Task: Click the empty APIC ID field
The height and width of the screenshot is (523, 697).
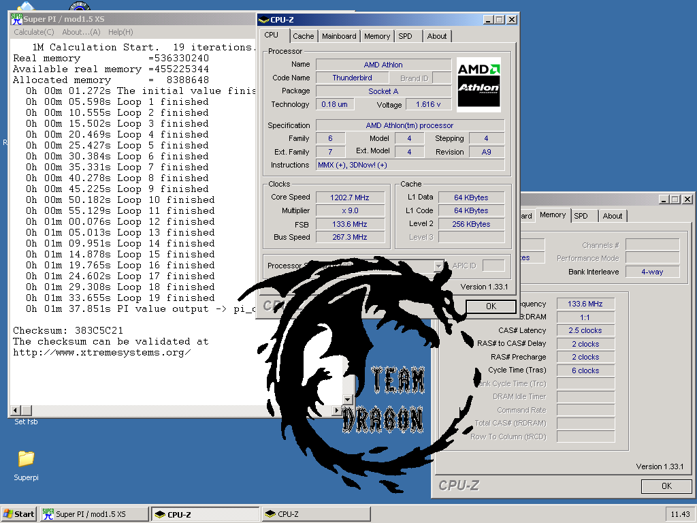Action: (x=493, y=266)
